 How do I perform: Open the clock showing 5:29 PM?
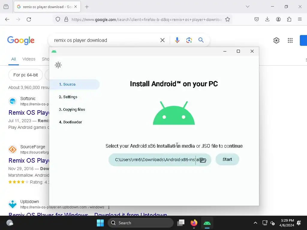click(x=287, y=223)
